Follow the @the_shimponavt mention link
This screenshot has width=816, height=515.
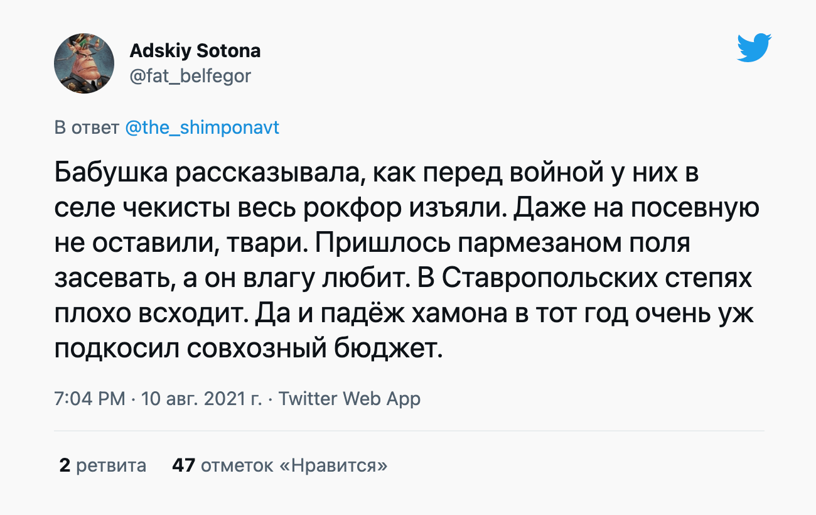pyautogui.click(x=202, y=127)
